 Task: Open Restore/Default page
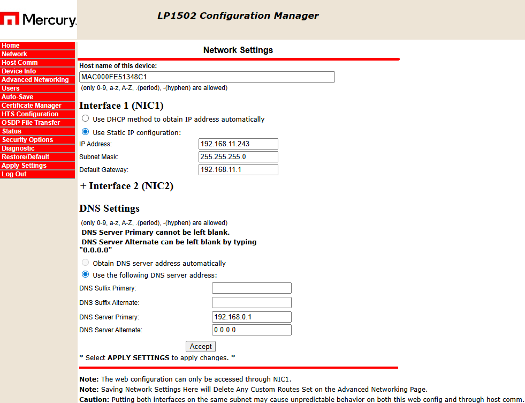(x=37, y=157)
